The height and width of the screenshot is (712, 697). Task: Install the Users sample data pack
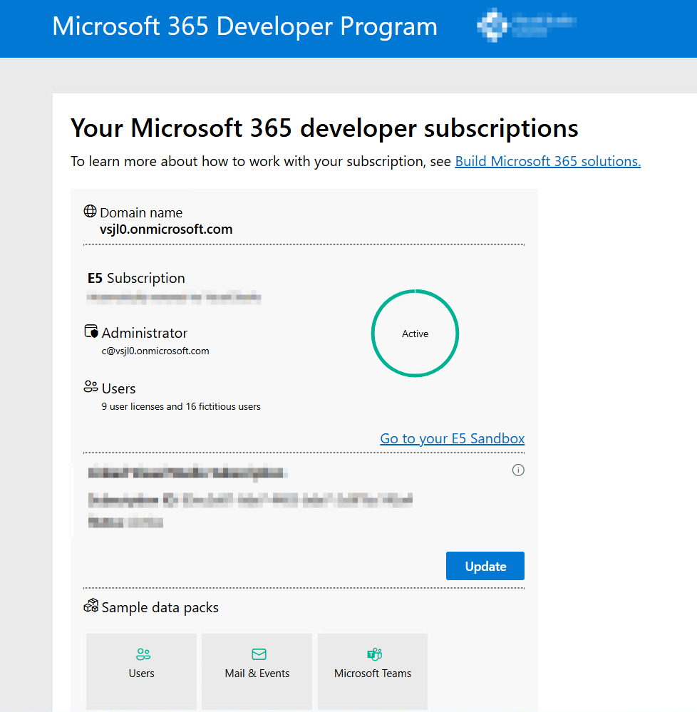(141, 671)
